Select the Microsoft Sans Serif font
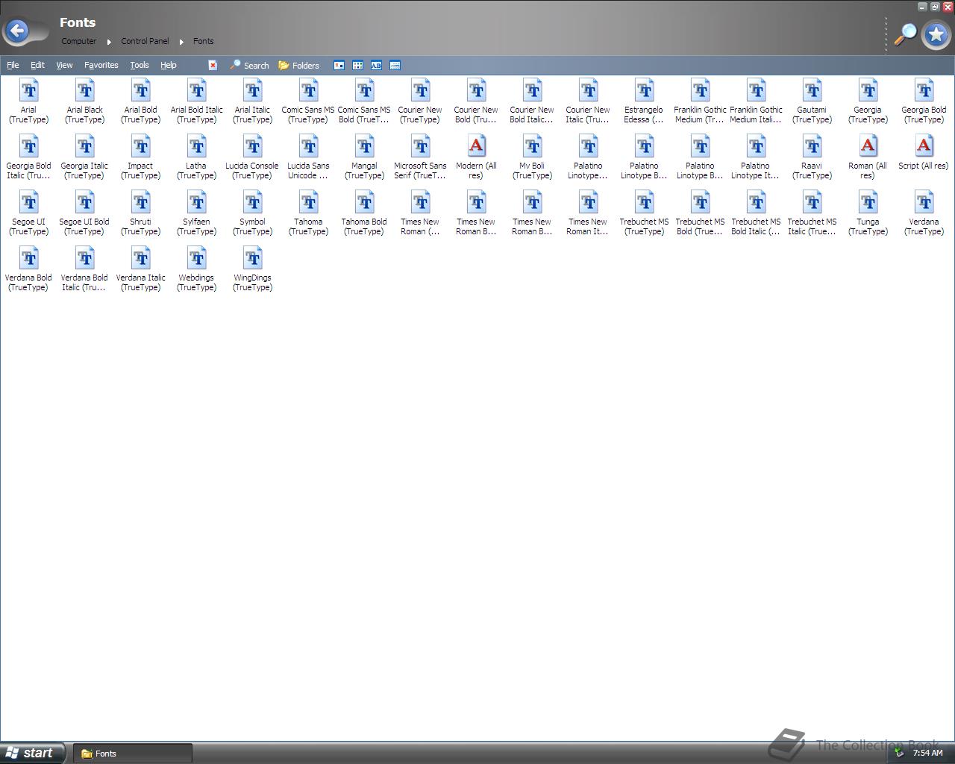Screen dimensions: 955x764 tap(420, 157)
